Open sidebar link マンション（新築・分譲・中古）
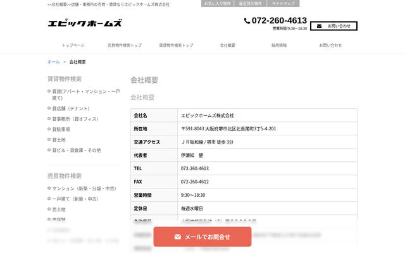Image resolution: width=405 pixels, height=253 pixels. [x=84, y=188]
